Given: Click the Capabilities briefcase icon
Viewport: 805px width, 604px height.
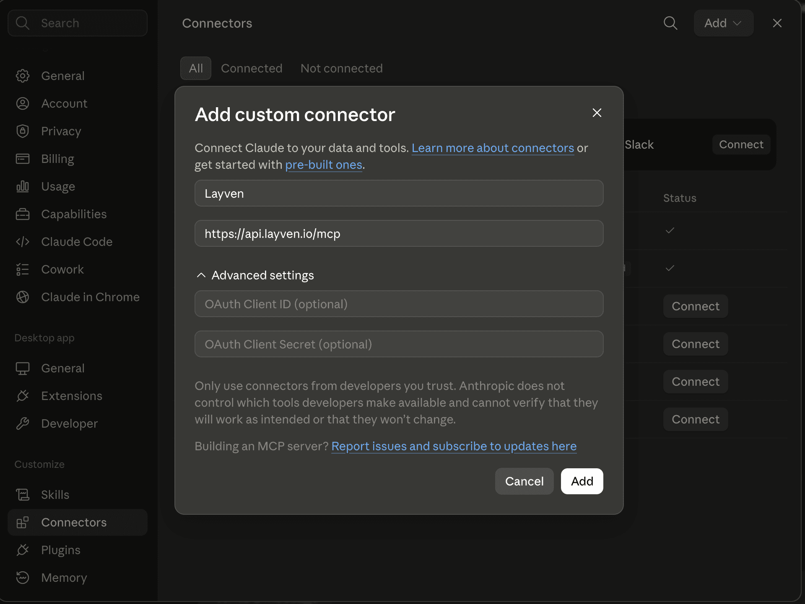Looking at the screenshot, I should [23, 214].
